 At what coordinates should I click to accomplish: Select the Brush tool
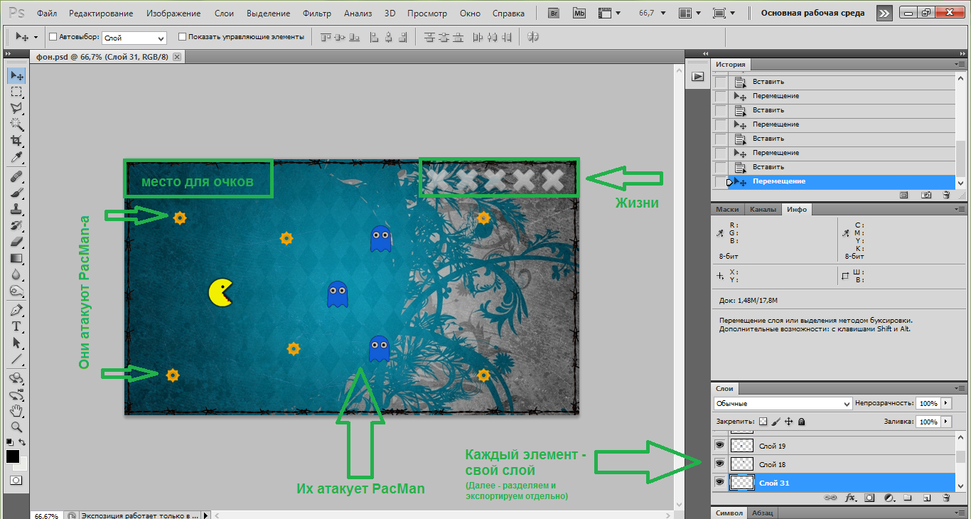click(x=16, y=192)
